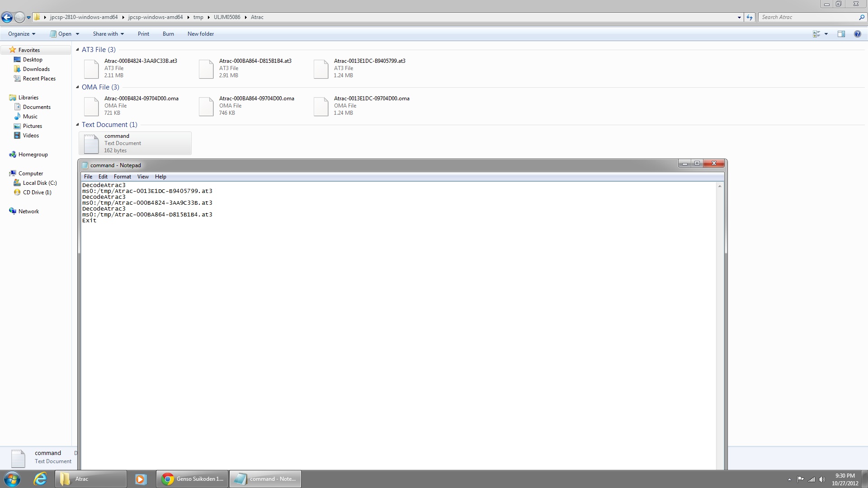The height and width of the screenshot is (488, 868).
Task: Collapse the AT3 File group
Action: pos(77,50)
